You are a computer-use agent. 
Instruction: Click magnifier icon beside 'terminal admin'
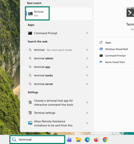pyautogui.click(x=30, y=58)
